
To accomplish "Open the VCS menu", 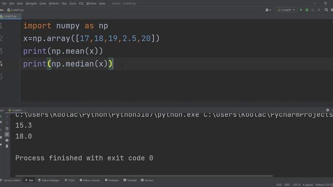I will [x=81, y=4].
